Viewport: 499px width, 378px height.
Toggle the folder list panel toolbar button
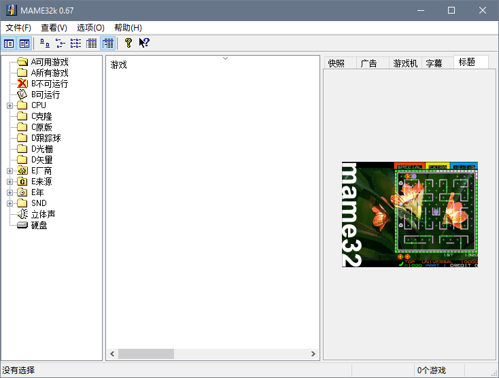coord(9,44)
